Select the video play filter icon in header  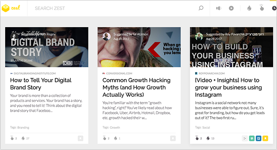pyautogui.click(x=231, y=8)
